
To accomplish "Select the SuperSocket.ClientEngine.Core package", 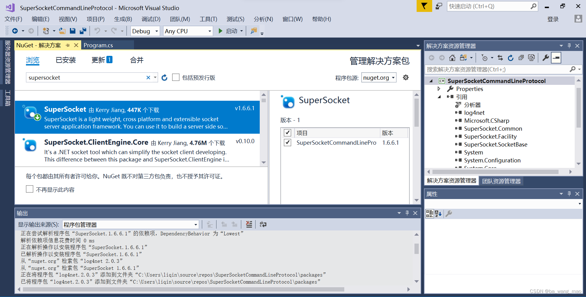I will [x=137, y=150].
